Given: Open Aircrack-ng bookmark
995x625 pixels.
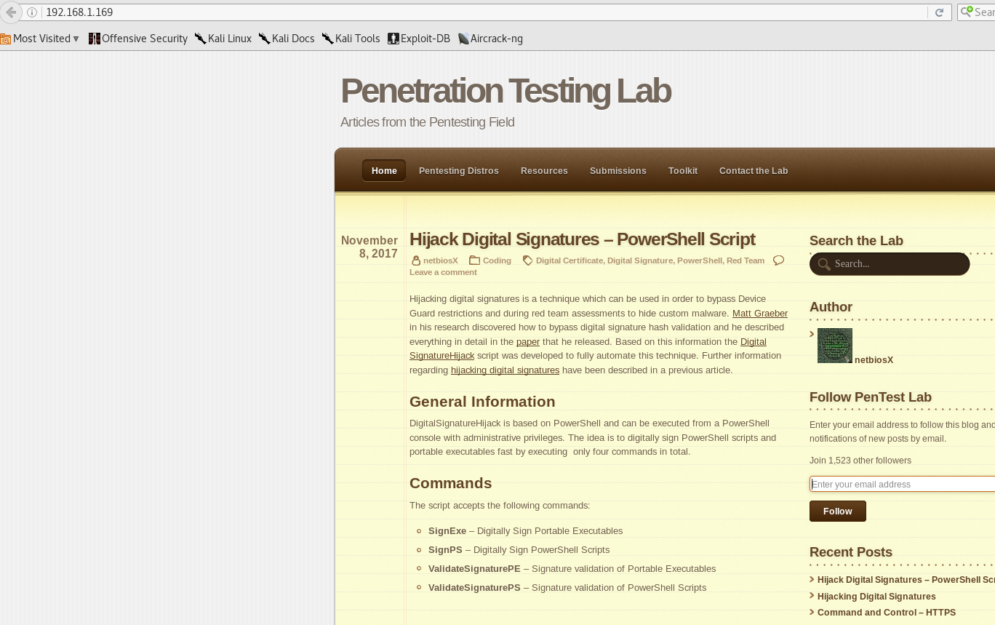Looking at the screenshot, I should (x=490, y=39).
